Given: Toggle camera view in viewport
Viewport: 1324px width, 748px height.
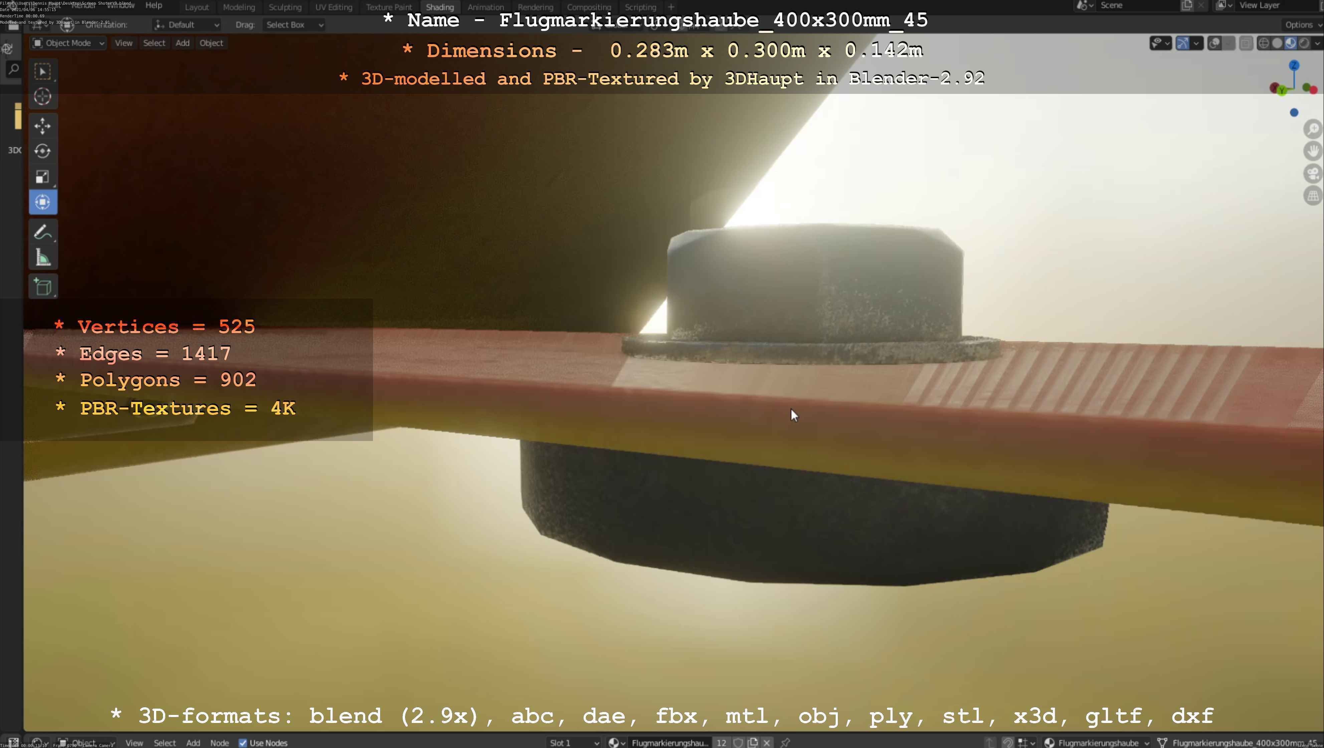Looking at the screenshot, I should tap(1313, 174).
